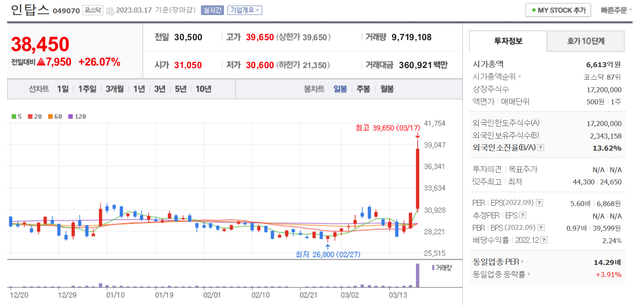Click the 코스닥 87위 ranking value
638x305 pixels.
pyautogui.click(x=602, y=77)
